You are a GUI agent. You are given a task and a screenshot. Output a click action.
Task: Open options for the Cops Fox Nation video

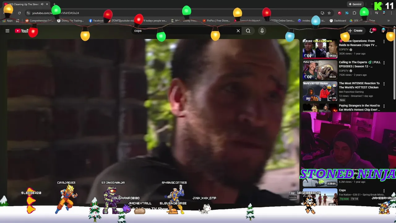384,191
